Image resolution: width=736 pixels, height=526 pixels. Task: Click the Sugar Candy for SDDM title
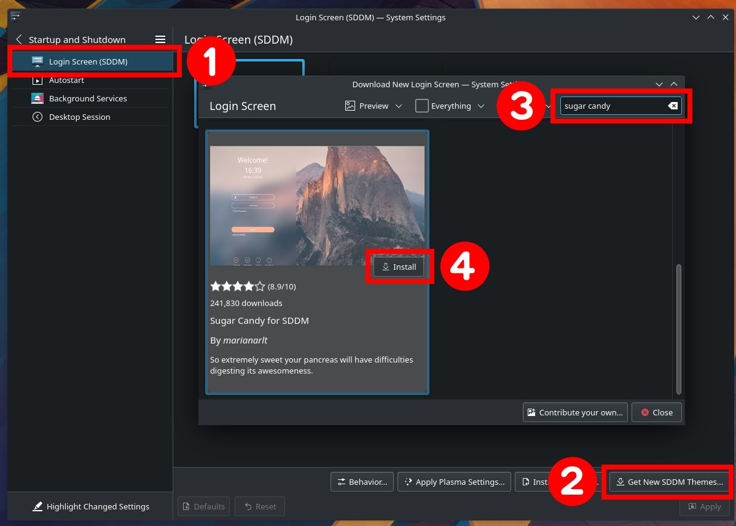pos(259,321)
